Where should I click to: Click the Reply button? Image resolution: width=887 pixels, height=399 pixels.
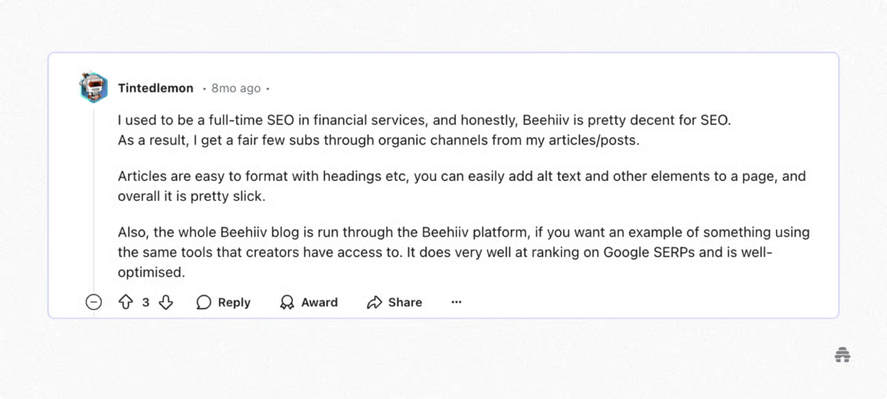(x=233, y=302)
